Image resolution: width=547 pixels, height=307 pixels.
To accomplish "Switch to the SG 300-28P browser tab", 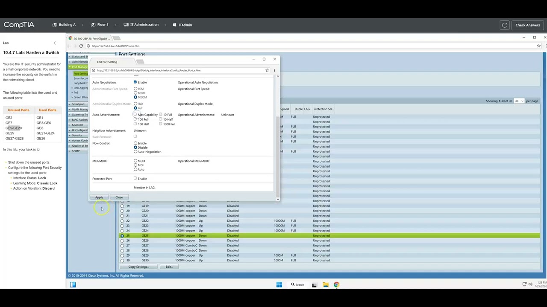I will click(89, 39).
